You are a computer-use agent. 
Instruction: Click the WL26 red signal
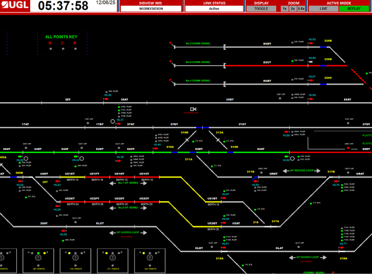point(57,206)
